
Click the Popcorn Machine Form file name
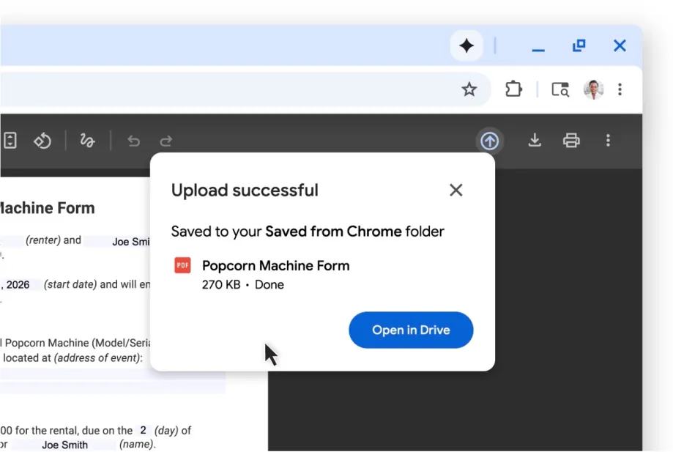coord(275,266)
